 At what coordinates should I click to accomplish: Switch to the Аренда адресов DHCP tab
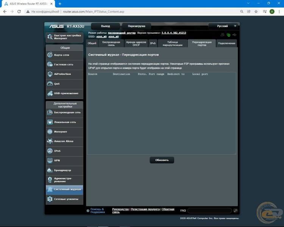pyautogui.click(x=136, y=43)
